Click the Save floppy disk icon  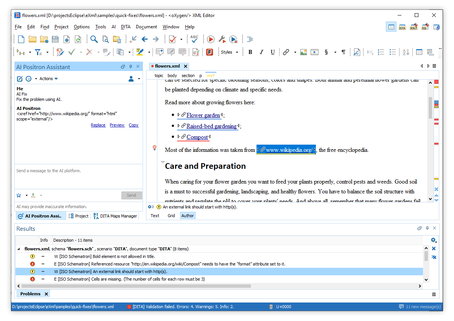point(55,39)
